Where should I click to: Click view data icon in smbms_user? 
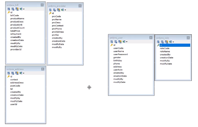(x=124, y=42)
